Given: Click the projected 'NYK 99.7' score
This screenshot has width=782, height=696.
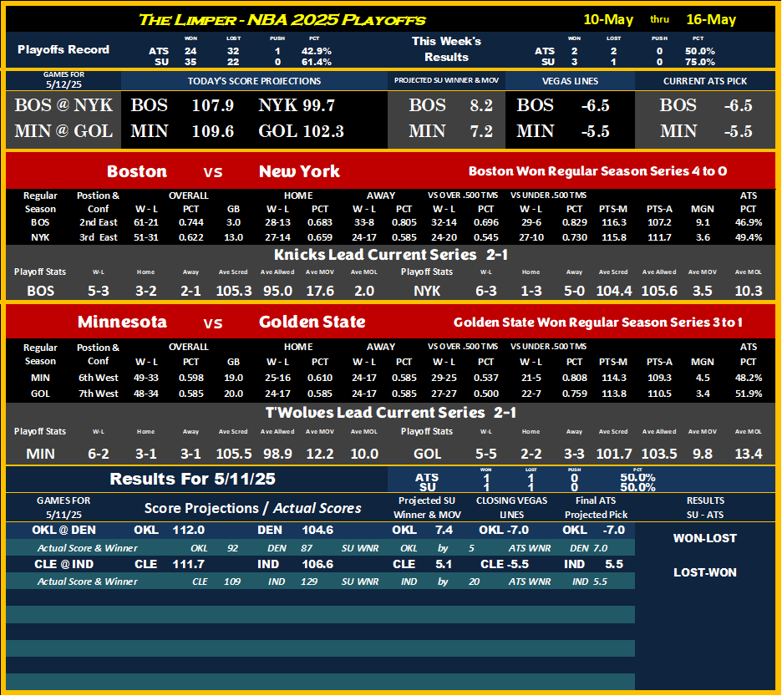Looking at the screenshot, I should point(297,105).
